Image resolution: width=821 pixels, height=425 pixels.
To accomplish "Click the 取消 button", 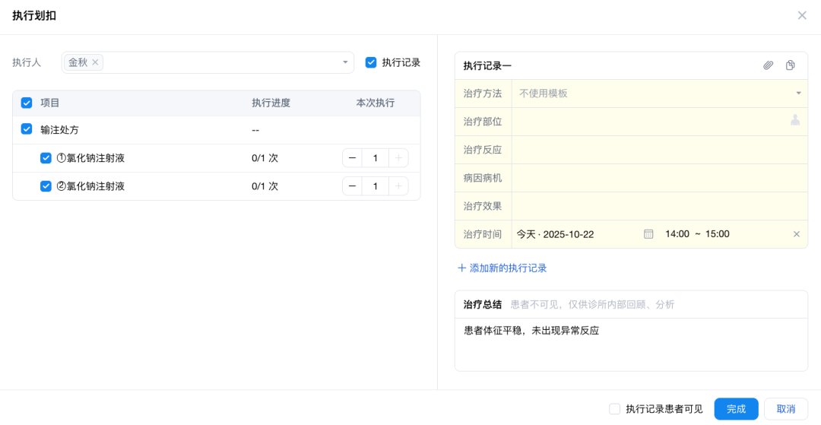I will point(785,409).
